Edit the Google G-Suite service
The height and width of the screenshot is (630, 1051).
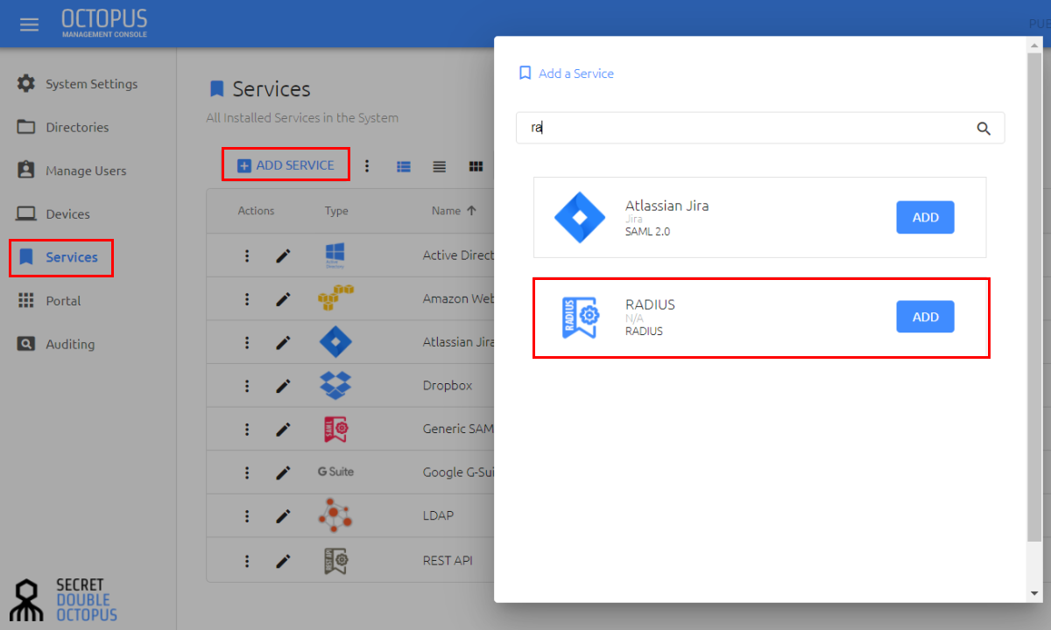(x=283, y=472)
